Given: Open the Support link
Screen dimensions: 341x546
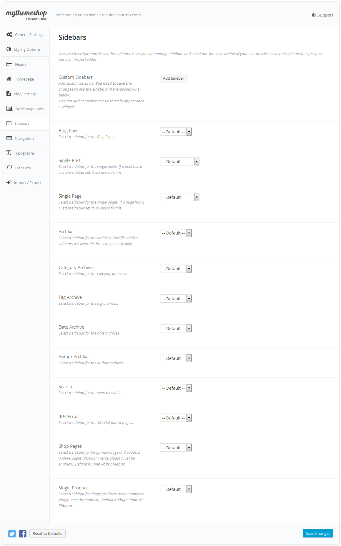Looking at the screenshot, I should click(323, 15).
